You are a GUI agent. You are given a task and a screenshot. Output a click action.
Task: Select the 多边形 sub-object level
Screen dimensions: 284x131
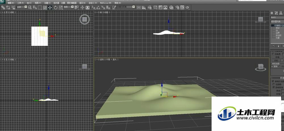(279, 36)
